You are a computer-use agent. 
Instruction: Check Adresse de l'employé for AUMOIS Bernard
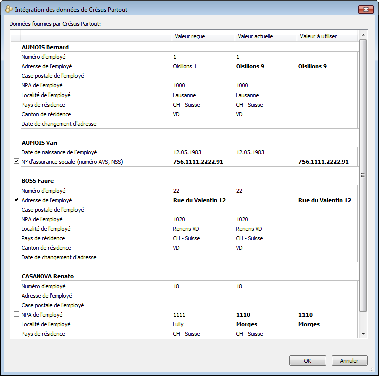[16, 66]
